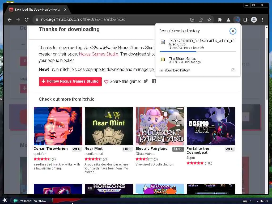Click the 7:46 AM clock
Viewport: 272px width, 204px height.
pos(262,201)
